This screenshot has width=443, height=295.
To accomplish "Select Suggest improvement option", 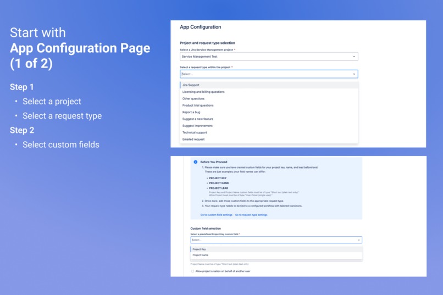I will [x=269, y=126].
